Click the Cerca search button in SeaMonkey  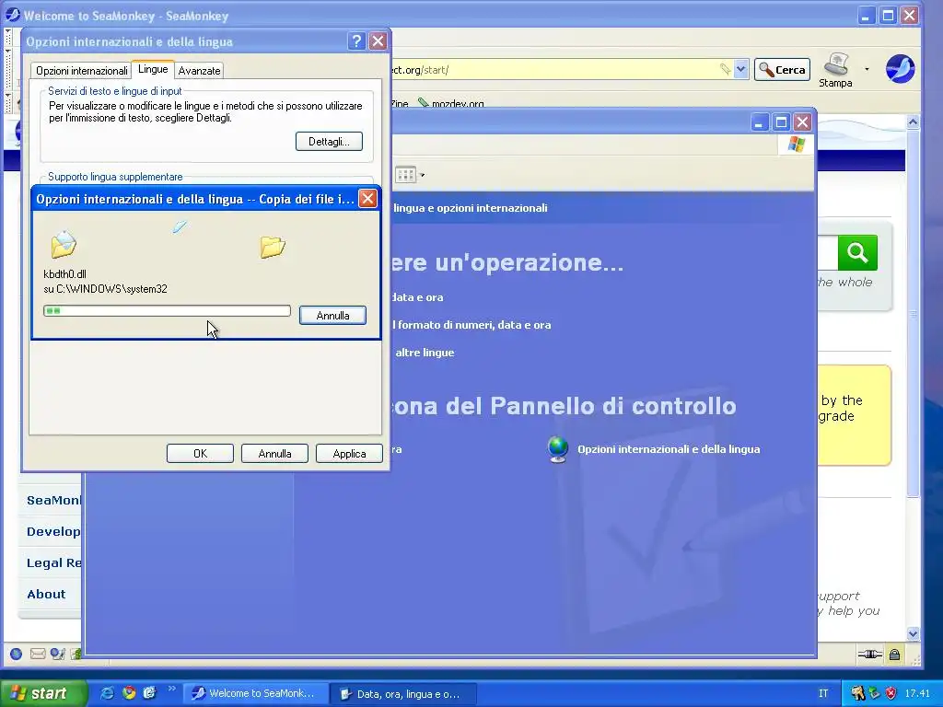(783, 70)
